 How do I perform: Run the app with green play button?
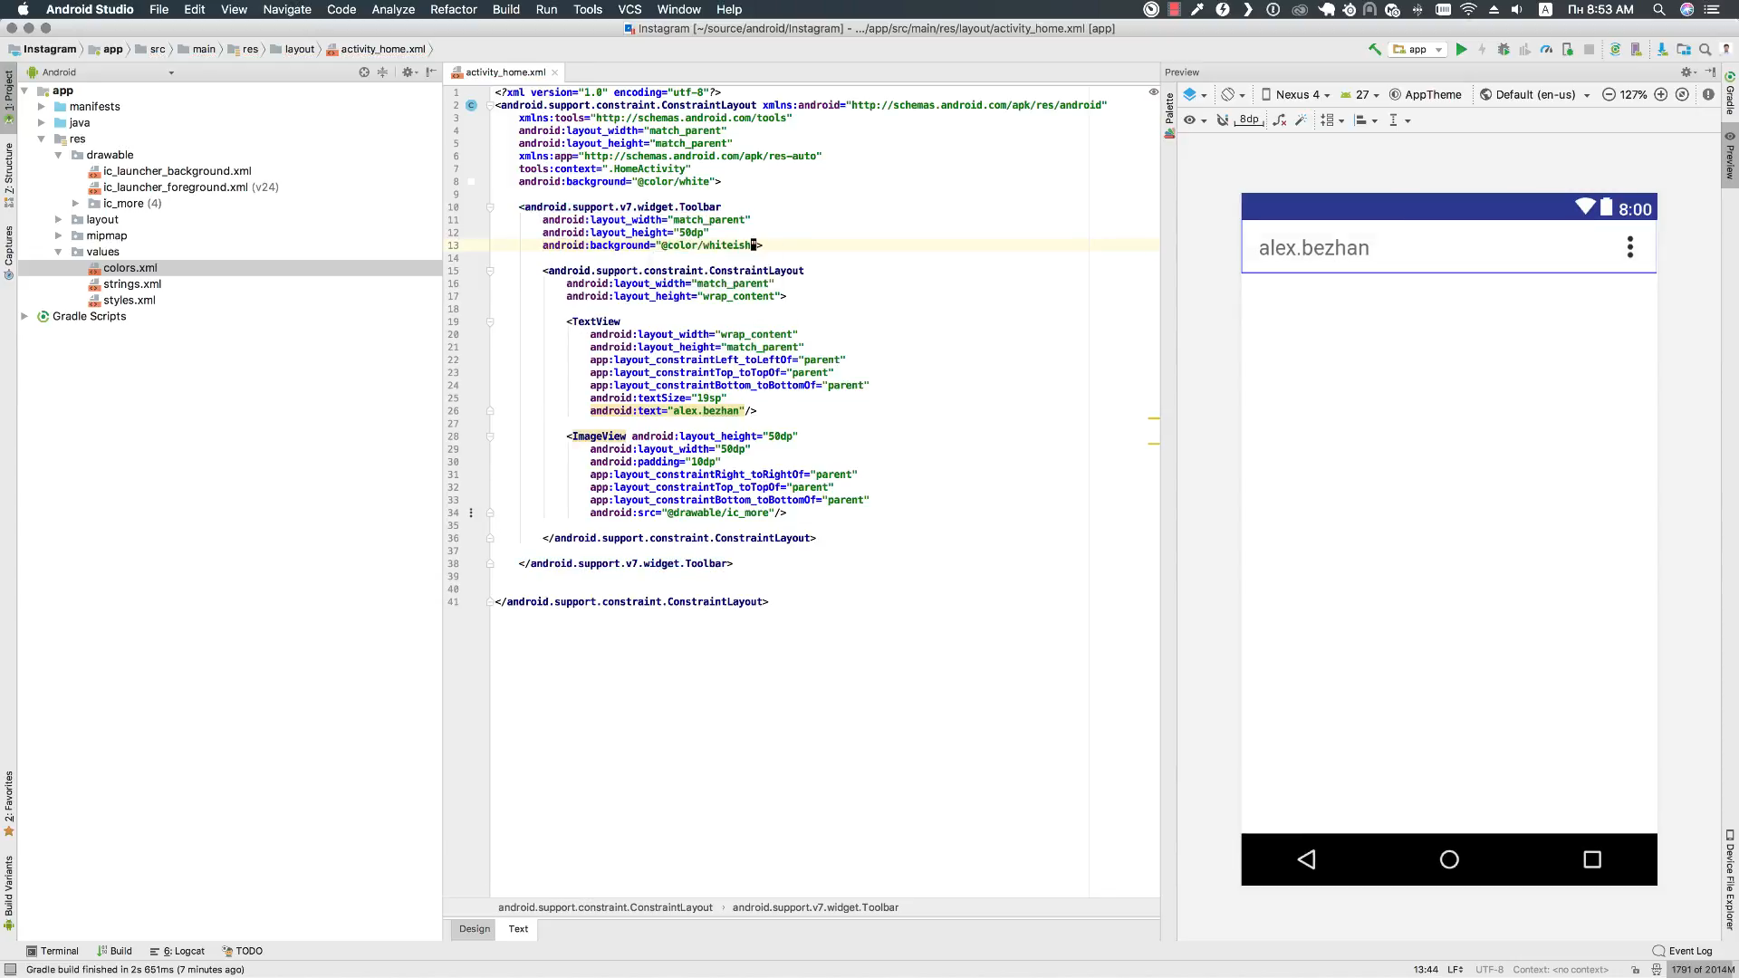[1461, 50]
